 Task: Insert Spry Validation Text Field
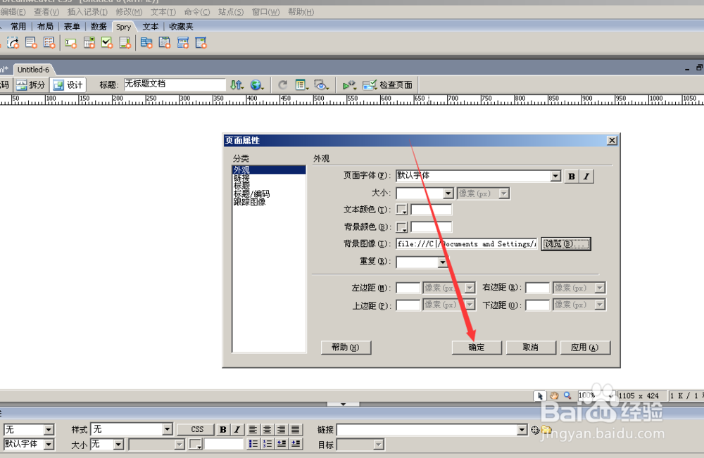pyautogui.click(x=70, y=43)
